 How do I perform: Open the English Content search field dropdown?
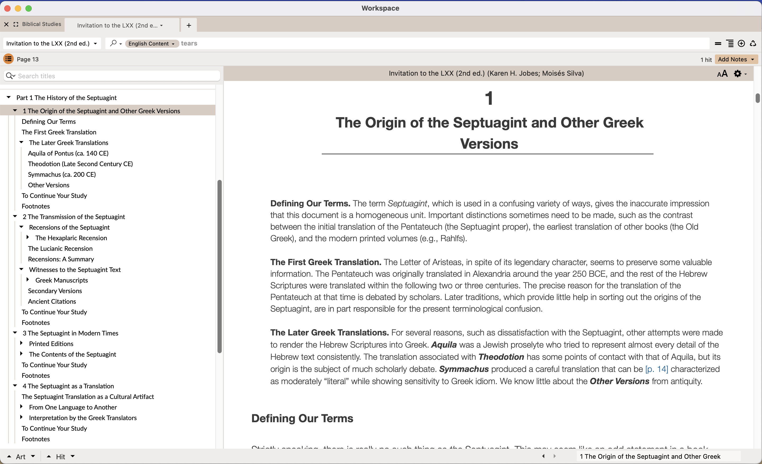pos(152,44)
